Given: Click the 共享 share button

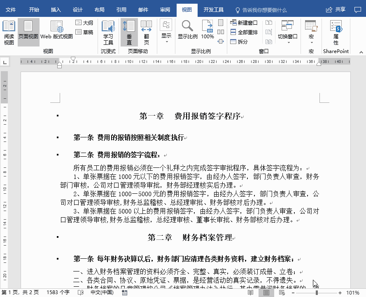Looking at the screenshot, I should (336, 9).
